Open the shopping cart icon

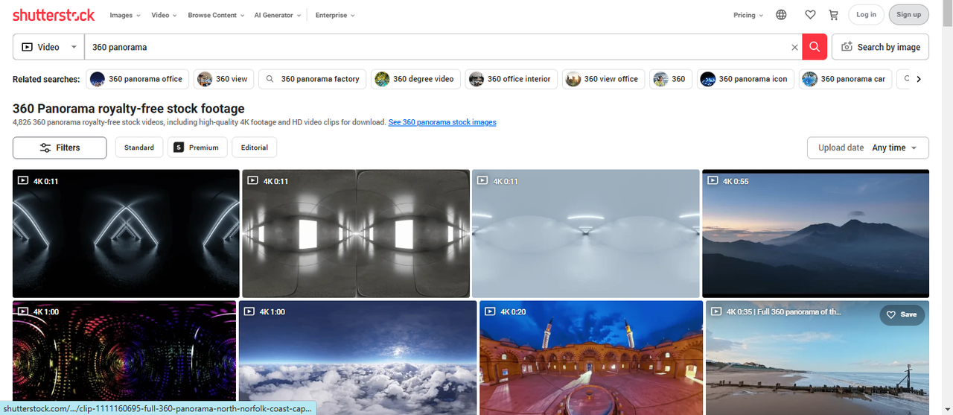[833, 15]
